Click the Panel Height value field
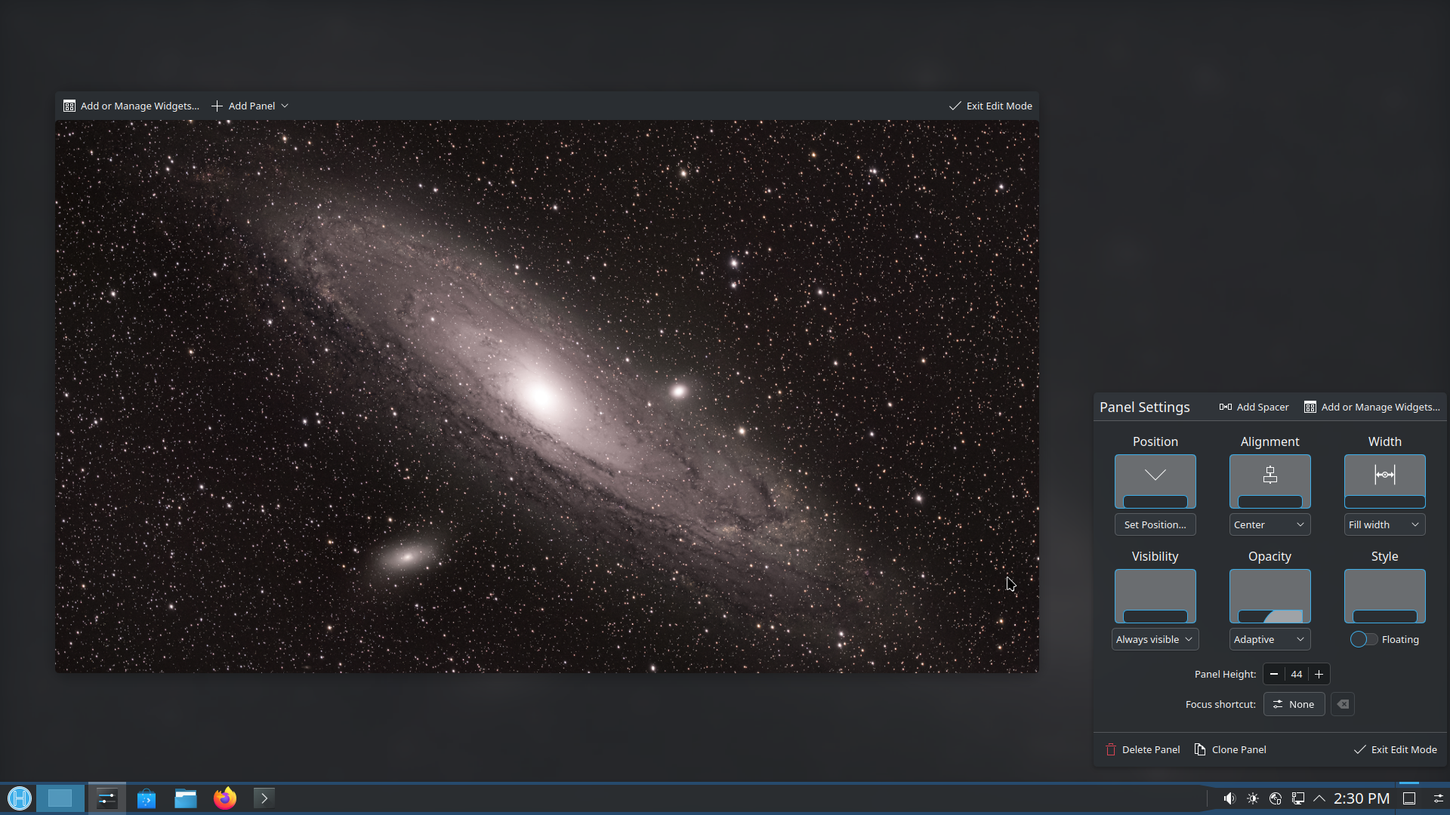 (x=1297, y=675)
